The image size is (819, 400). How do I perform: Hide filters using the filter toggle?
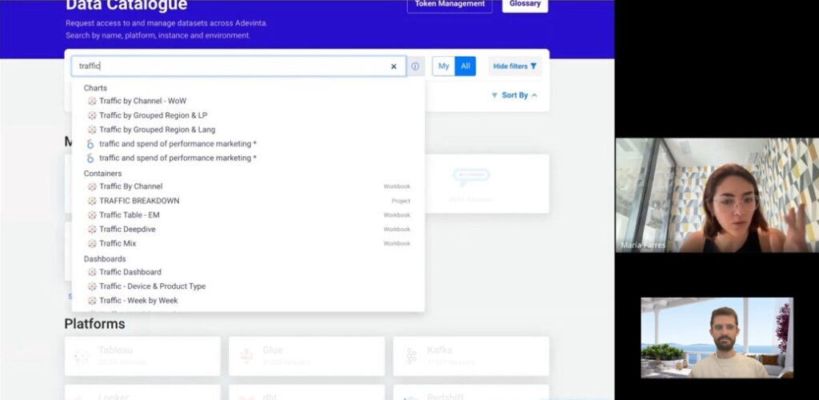coord(515,66)
